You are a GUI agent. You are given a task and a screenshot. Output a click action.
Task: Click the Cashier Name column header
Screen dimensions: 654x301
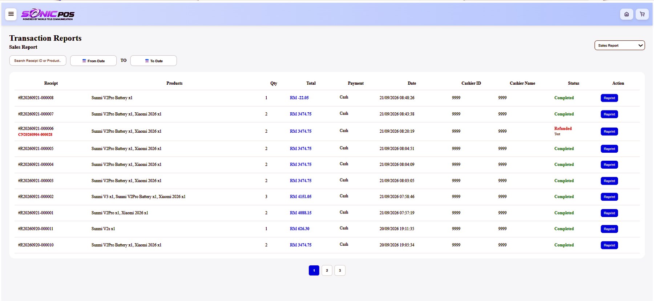click(522, 83)
